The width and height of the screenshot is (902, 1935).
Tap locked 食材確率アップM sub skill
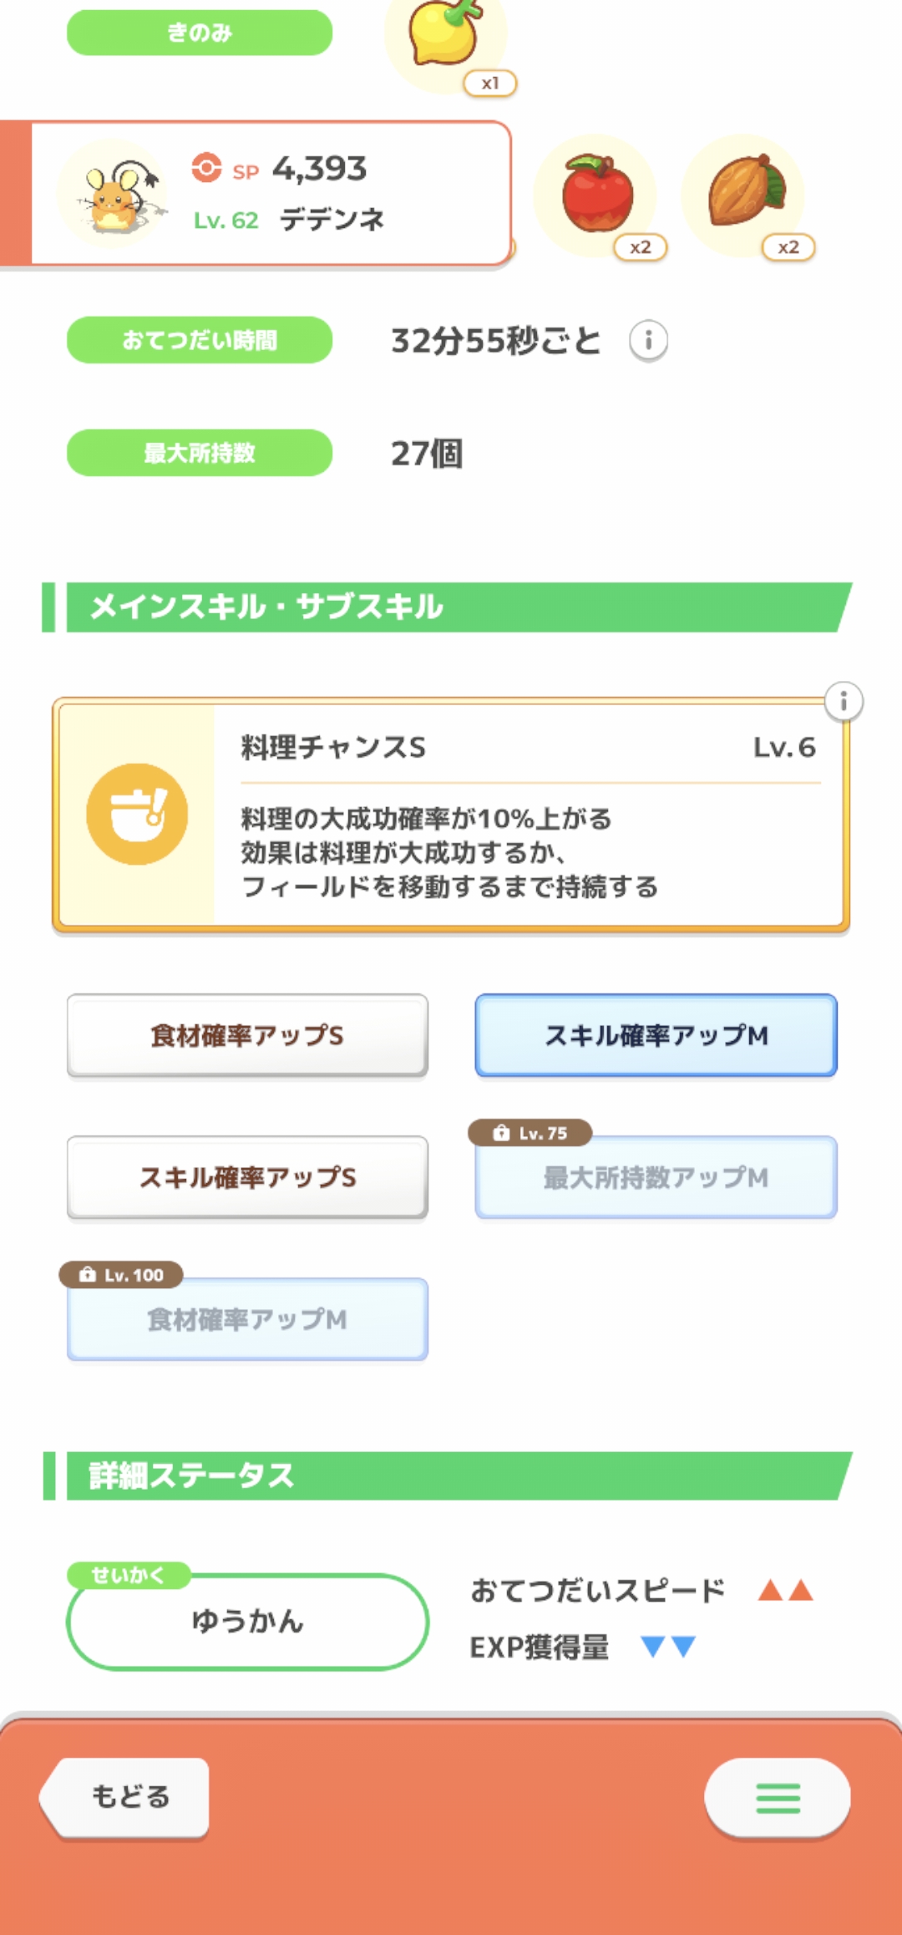247,1320
